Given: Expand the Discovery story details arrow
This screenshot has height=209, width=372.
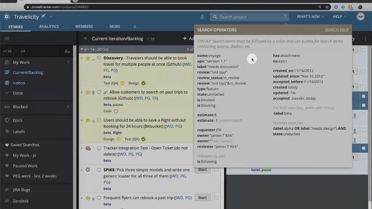Looking at the screenshot, I should click(x=82, y=58).
